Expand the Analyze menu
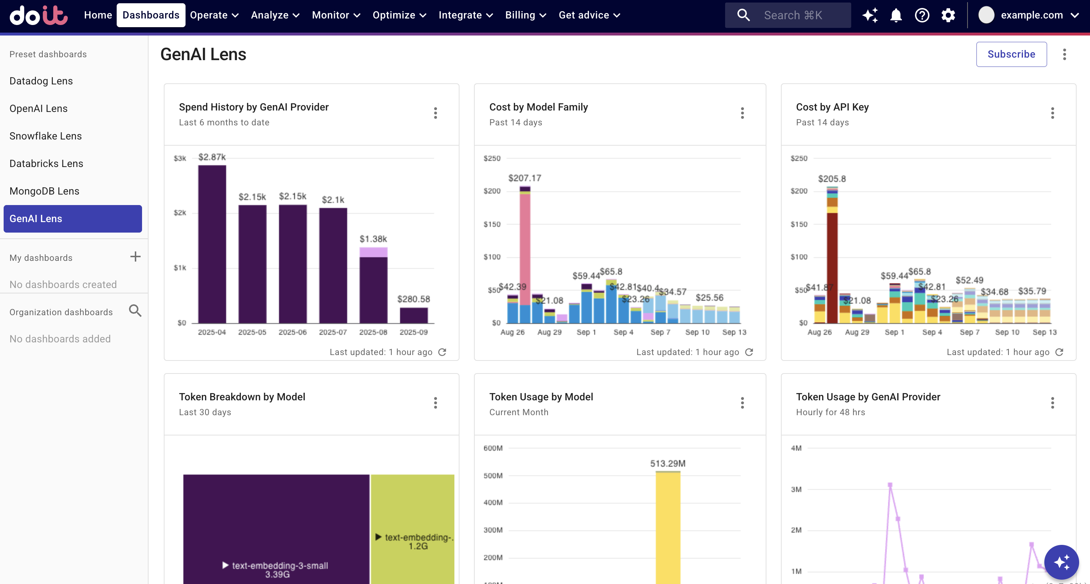1090x584 pixels. tap(275, 15)
